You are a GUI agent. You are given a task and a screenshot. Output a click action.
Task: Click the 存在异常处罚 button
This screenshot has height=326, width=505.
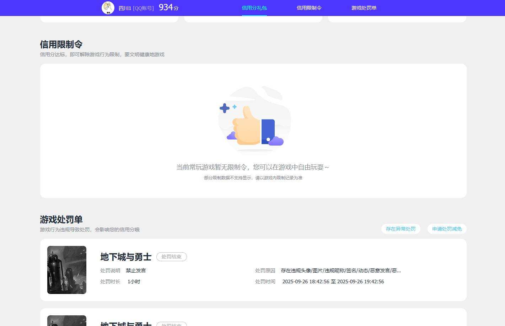coord(401,229)
